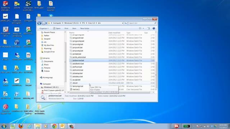Click the icon of tempmgr.bat
Screen dimensions: 230x129
pos(71,86)
